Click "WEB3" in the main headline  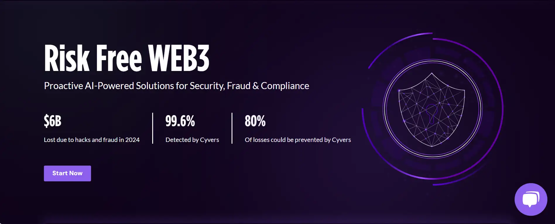click(179, 58)
